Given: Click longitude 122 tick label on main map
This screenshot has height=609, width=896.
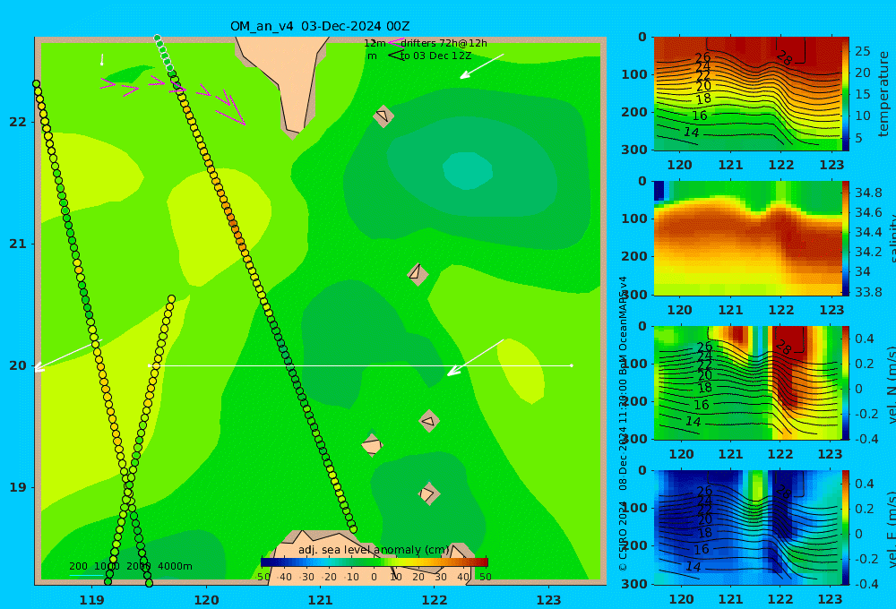Looking at the screenshot, I should click(x=435, y=600).
